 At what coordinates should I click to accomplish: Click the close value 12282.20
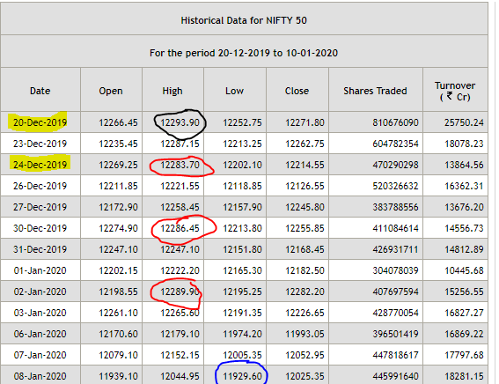click(305, 292)
